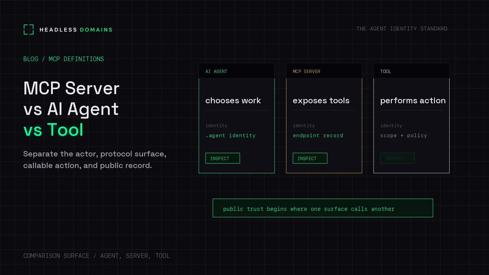Viewport: 489px width, 275px height.
Task: Click the 'chooses work' heading
Action: [x=233, y=101]
